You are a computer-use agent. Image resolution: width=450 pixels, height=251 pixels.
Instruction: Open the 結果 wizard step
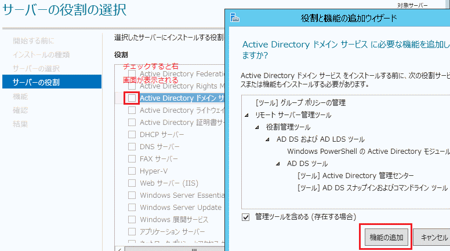point(20,124)
